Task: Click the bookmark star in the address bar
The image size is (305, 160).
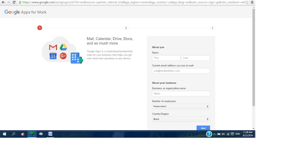Action: 247,2
